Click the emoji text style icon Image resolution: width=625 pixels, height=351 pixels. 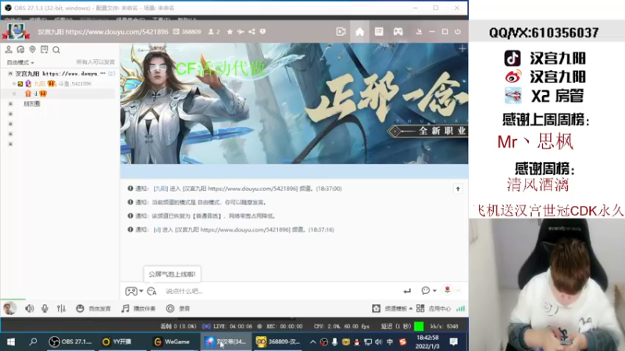152,291
